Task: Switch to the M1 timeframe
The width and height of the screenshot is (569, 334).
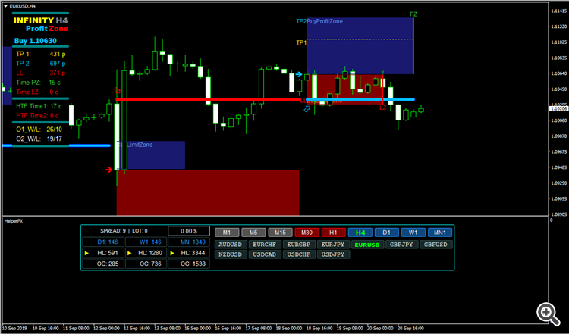Action: tap(227, 233)
